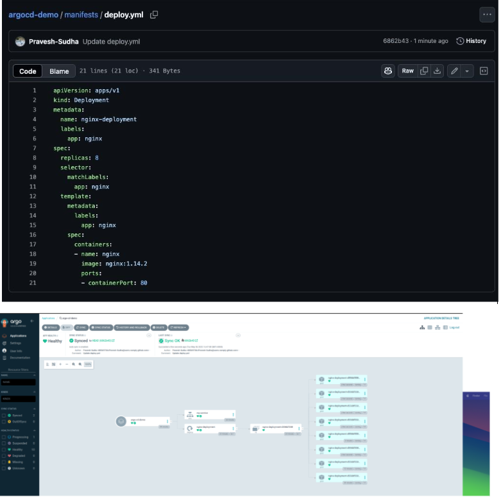Open History and Rollback

coord(132,328)
